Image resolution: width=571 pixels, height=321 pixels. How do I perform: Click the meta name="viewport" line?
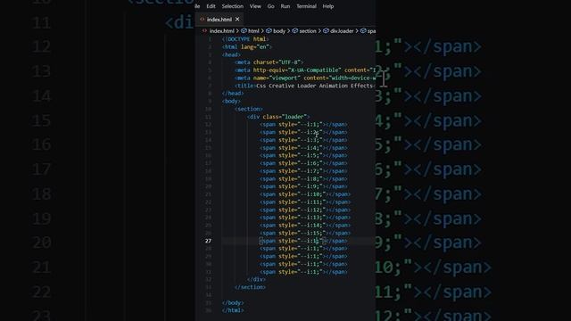[x=305, y=78]
